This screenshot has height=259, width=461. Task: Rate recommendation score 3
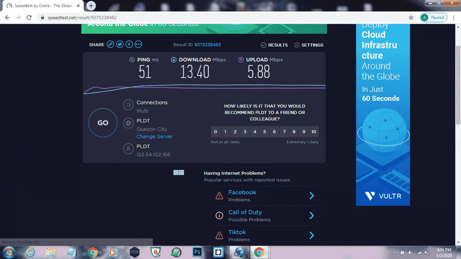click(x=245, y=132)
